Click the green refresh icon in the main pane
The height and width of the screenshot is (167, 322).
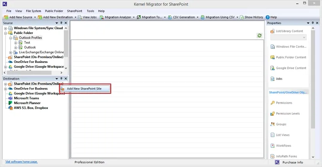coord(259,36)
